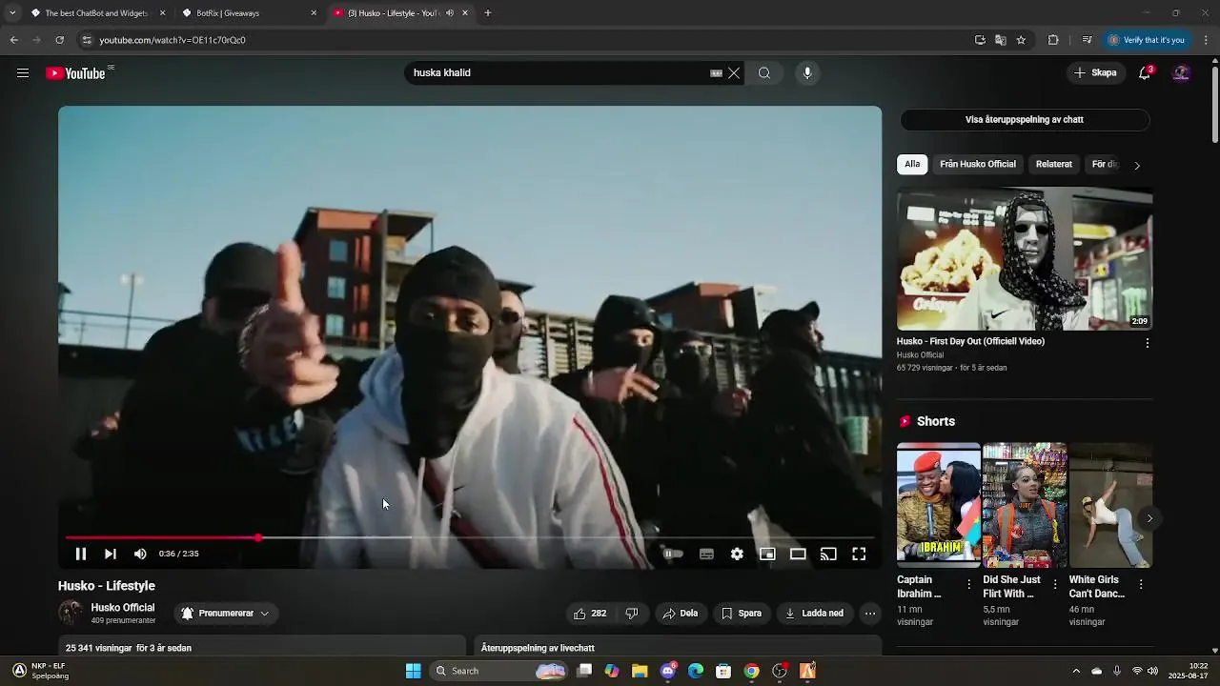Switch to miniplayer mode

(x=767, y=554)
